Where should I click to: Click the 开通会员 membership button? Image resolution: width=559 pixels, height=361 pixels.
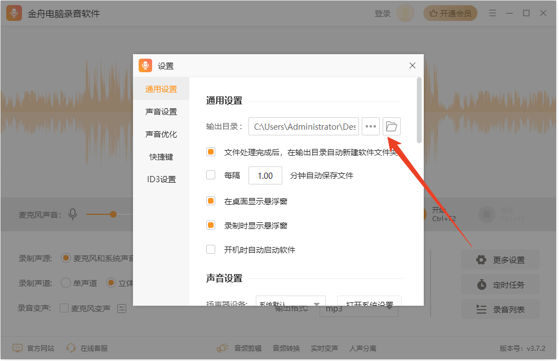tap(450, 13)
